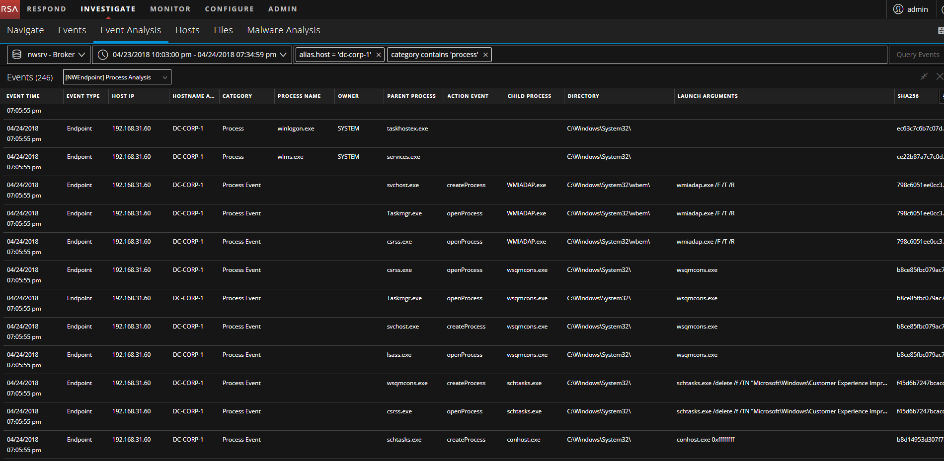Expand the nwsrv - Broker service dropdown
This screenshot has height=461, width=944.
[81, 55]
